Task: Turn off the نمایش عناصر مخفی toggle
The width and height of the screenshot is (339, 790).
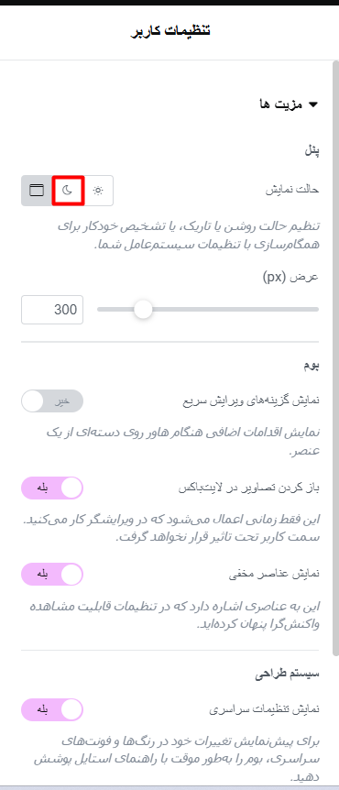Action: 52,575
